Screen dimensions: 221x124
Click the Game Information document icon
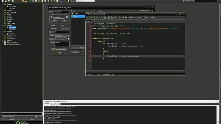point(5,42)
